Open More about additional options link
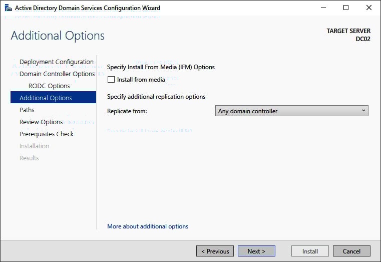381x262 pixels. point(148,226)
